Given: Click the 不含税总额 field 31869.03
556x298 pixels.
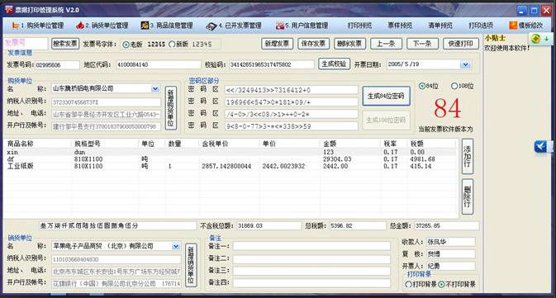Looking at the screenshot, I should click(268, 225).
